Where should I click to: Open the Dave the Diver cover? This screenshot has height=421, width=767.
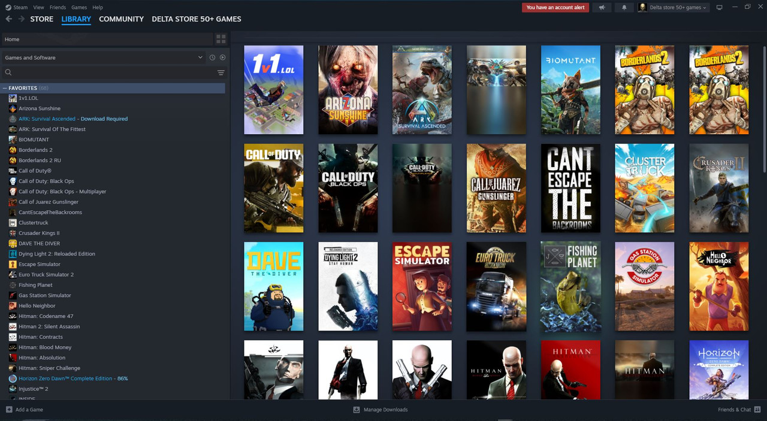(x=274, y=286)
